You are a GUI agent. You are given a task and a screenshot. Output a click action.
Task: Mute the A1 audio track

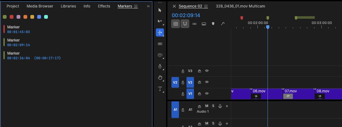pyautogui.click(x=207, y=106)
